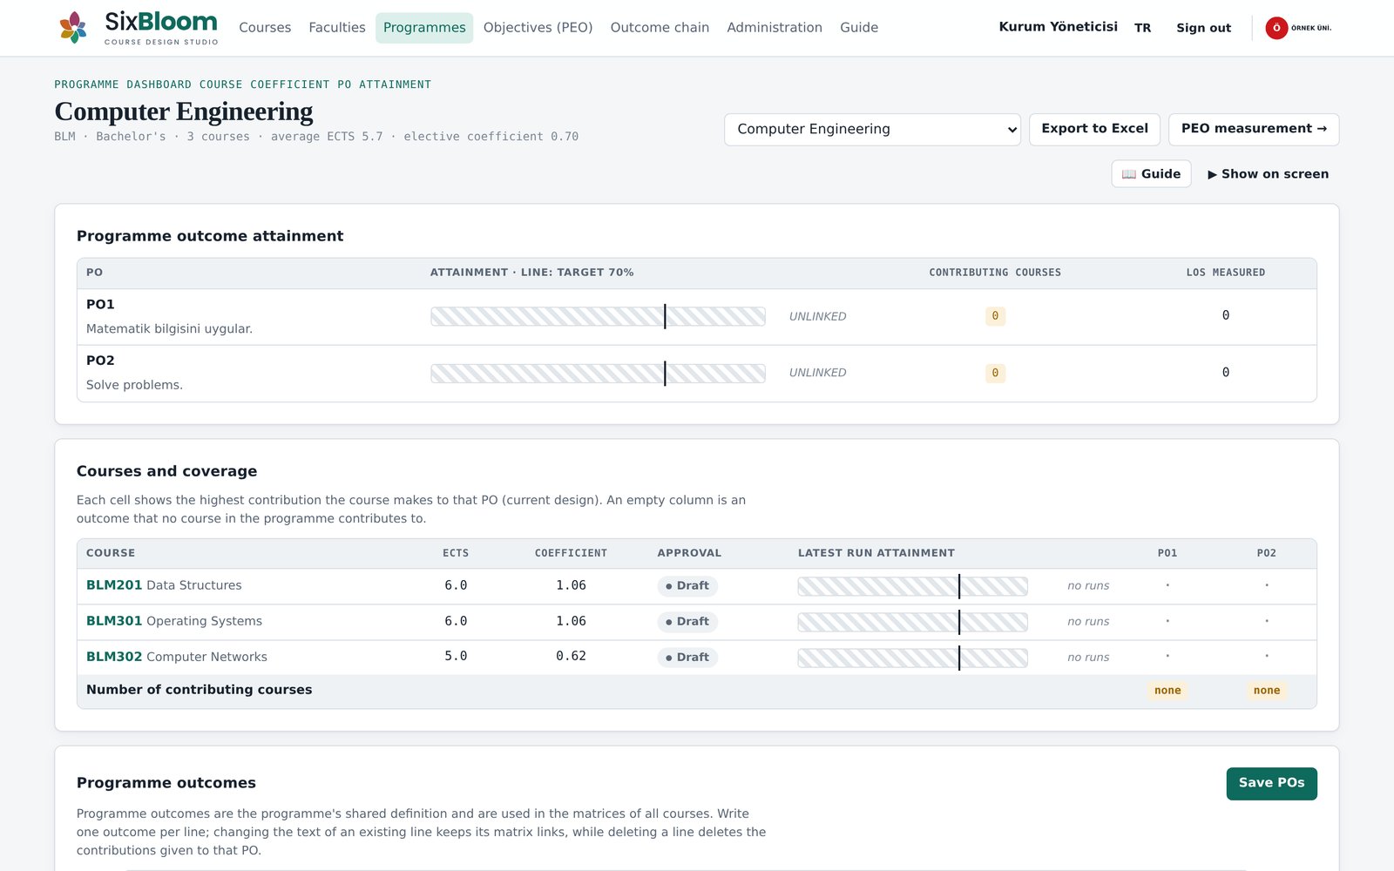Click 'Solve problems.' PO2 description
1394x871 pixels.
[134, 385]
